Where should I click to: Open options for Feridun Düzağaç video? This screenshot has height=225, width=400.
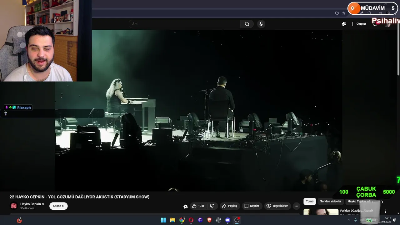click(x=386, y=211)
